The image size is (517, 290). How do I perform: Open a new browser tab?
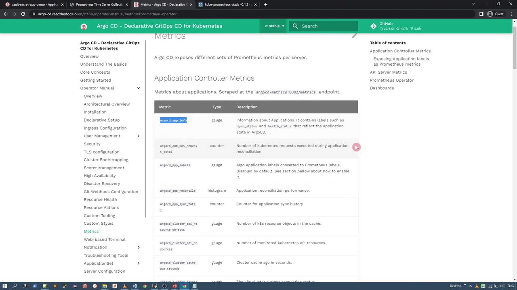coord(265,4)
